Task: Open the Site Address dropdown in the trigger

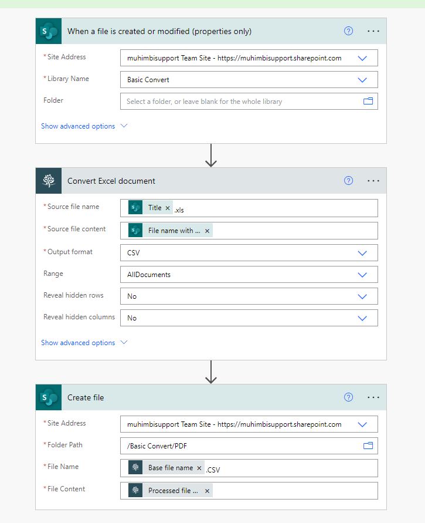Action: (x=362, y=58)
